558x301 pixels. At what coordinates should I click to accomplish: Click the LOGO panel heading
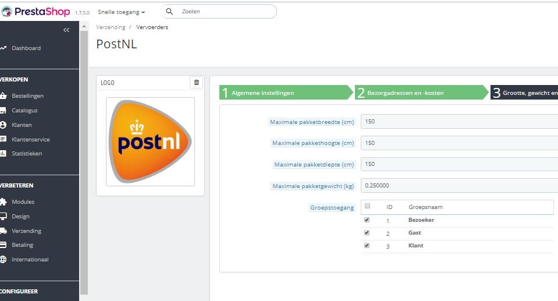[x=108, y=83]
